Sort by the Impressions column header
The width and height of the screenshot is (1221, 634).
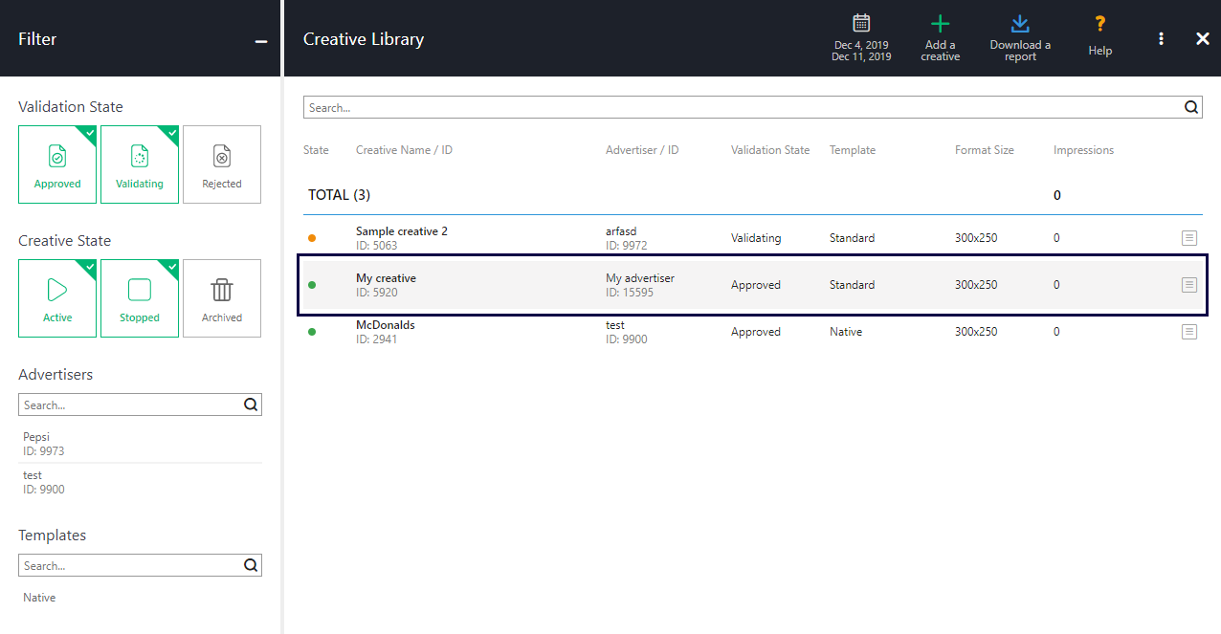pyautogui.click(x=1083, y=150)
